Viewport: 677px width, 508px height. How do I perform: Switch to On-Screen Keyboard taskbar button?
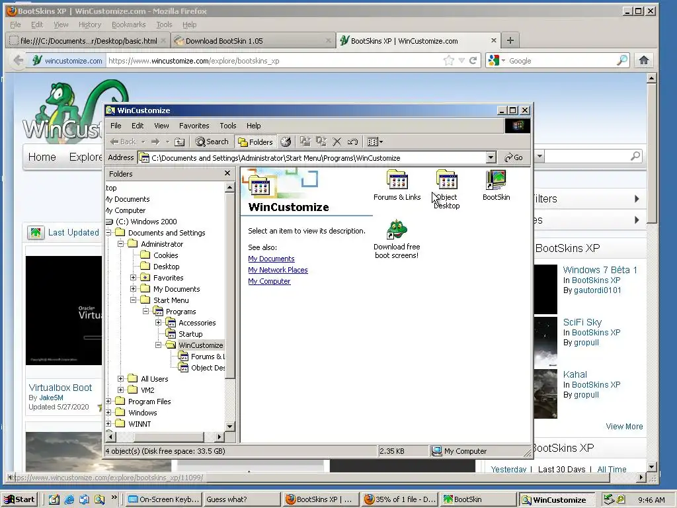click(x=164, y=499)
